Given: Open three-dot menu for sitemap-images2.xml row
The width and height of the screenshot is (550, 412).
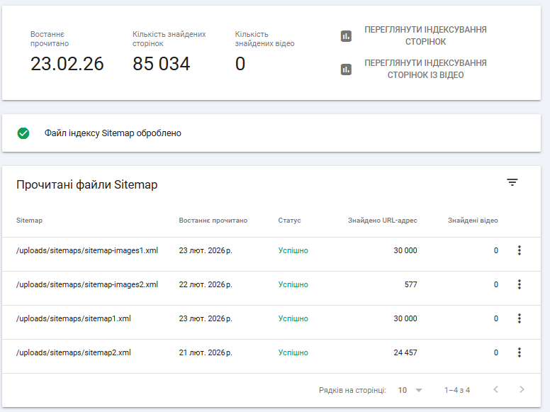Looking at the screenshot, I should pyautogui.click(x=519, y=284).
